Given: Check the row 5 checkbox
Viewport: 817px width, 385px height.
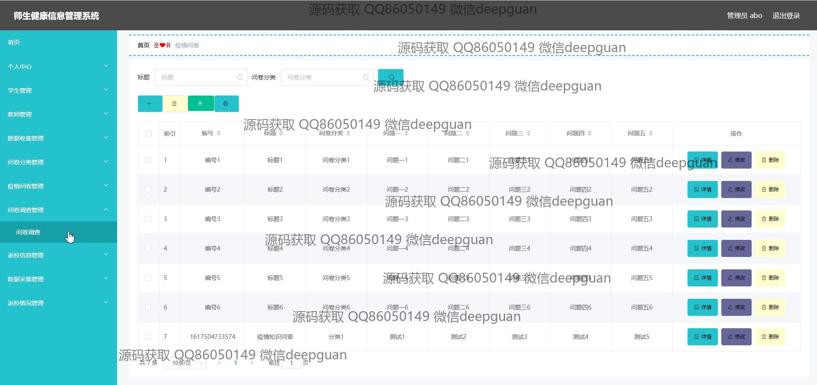Looking at the screenshot, I should coord(148,278).
